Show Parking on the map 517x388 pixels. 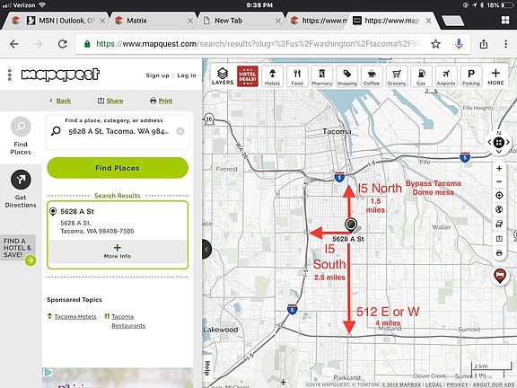click(x=471, y=76)
